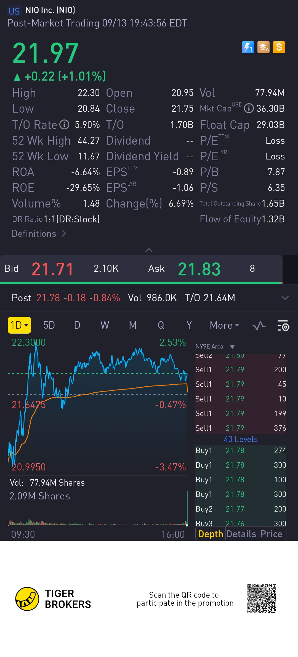Open the chart indicator waveform icon

(x=259, y=326)
